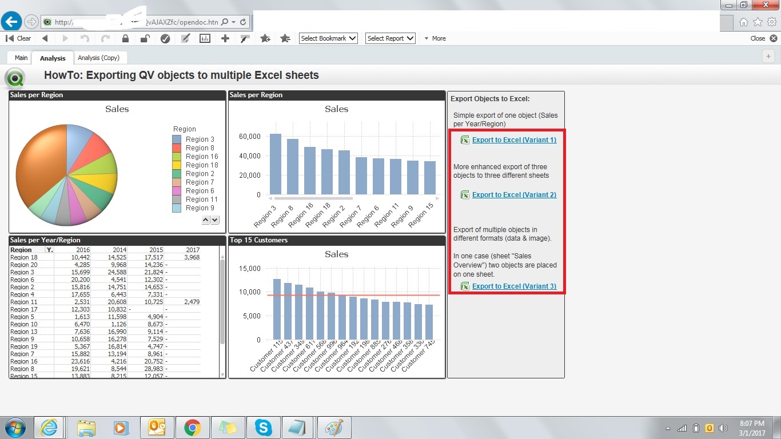Close the QlikView document with the X icon

(x=774, y=38)
